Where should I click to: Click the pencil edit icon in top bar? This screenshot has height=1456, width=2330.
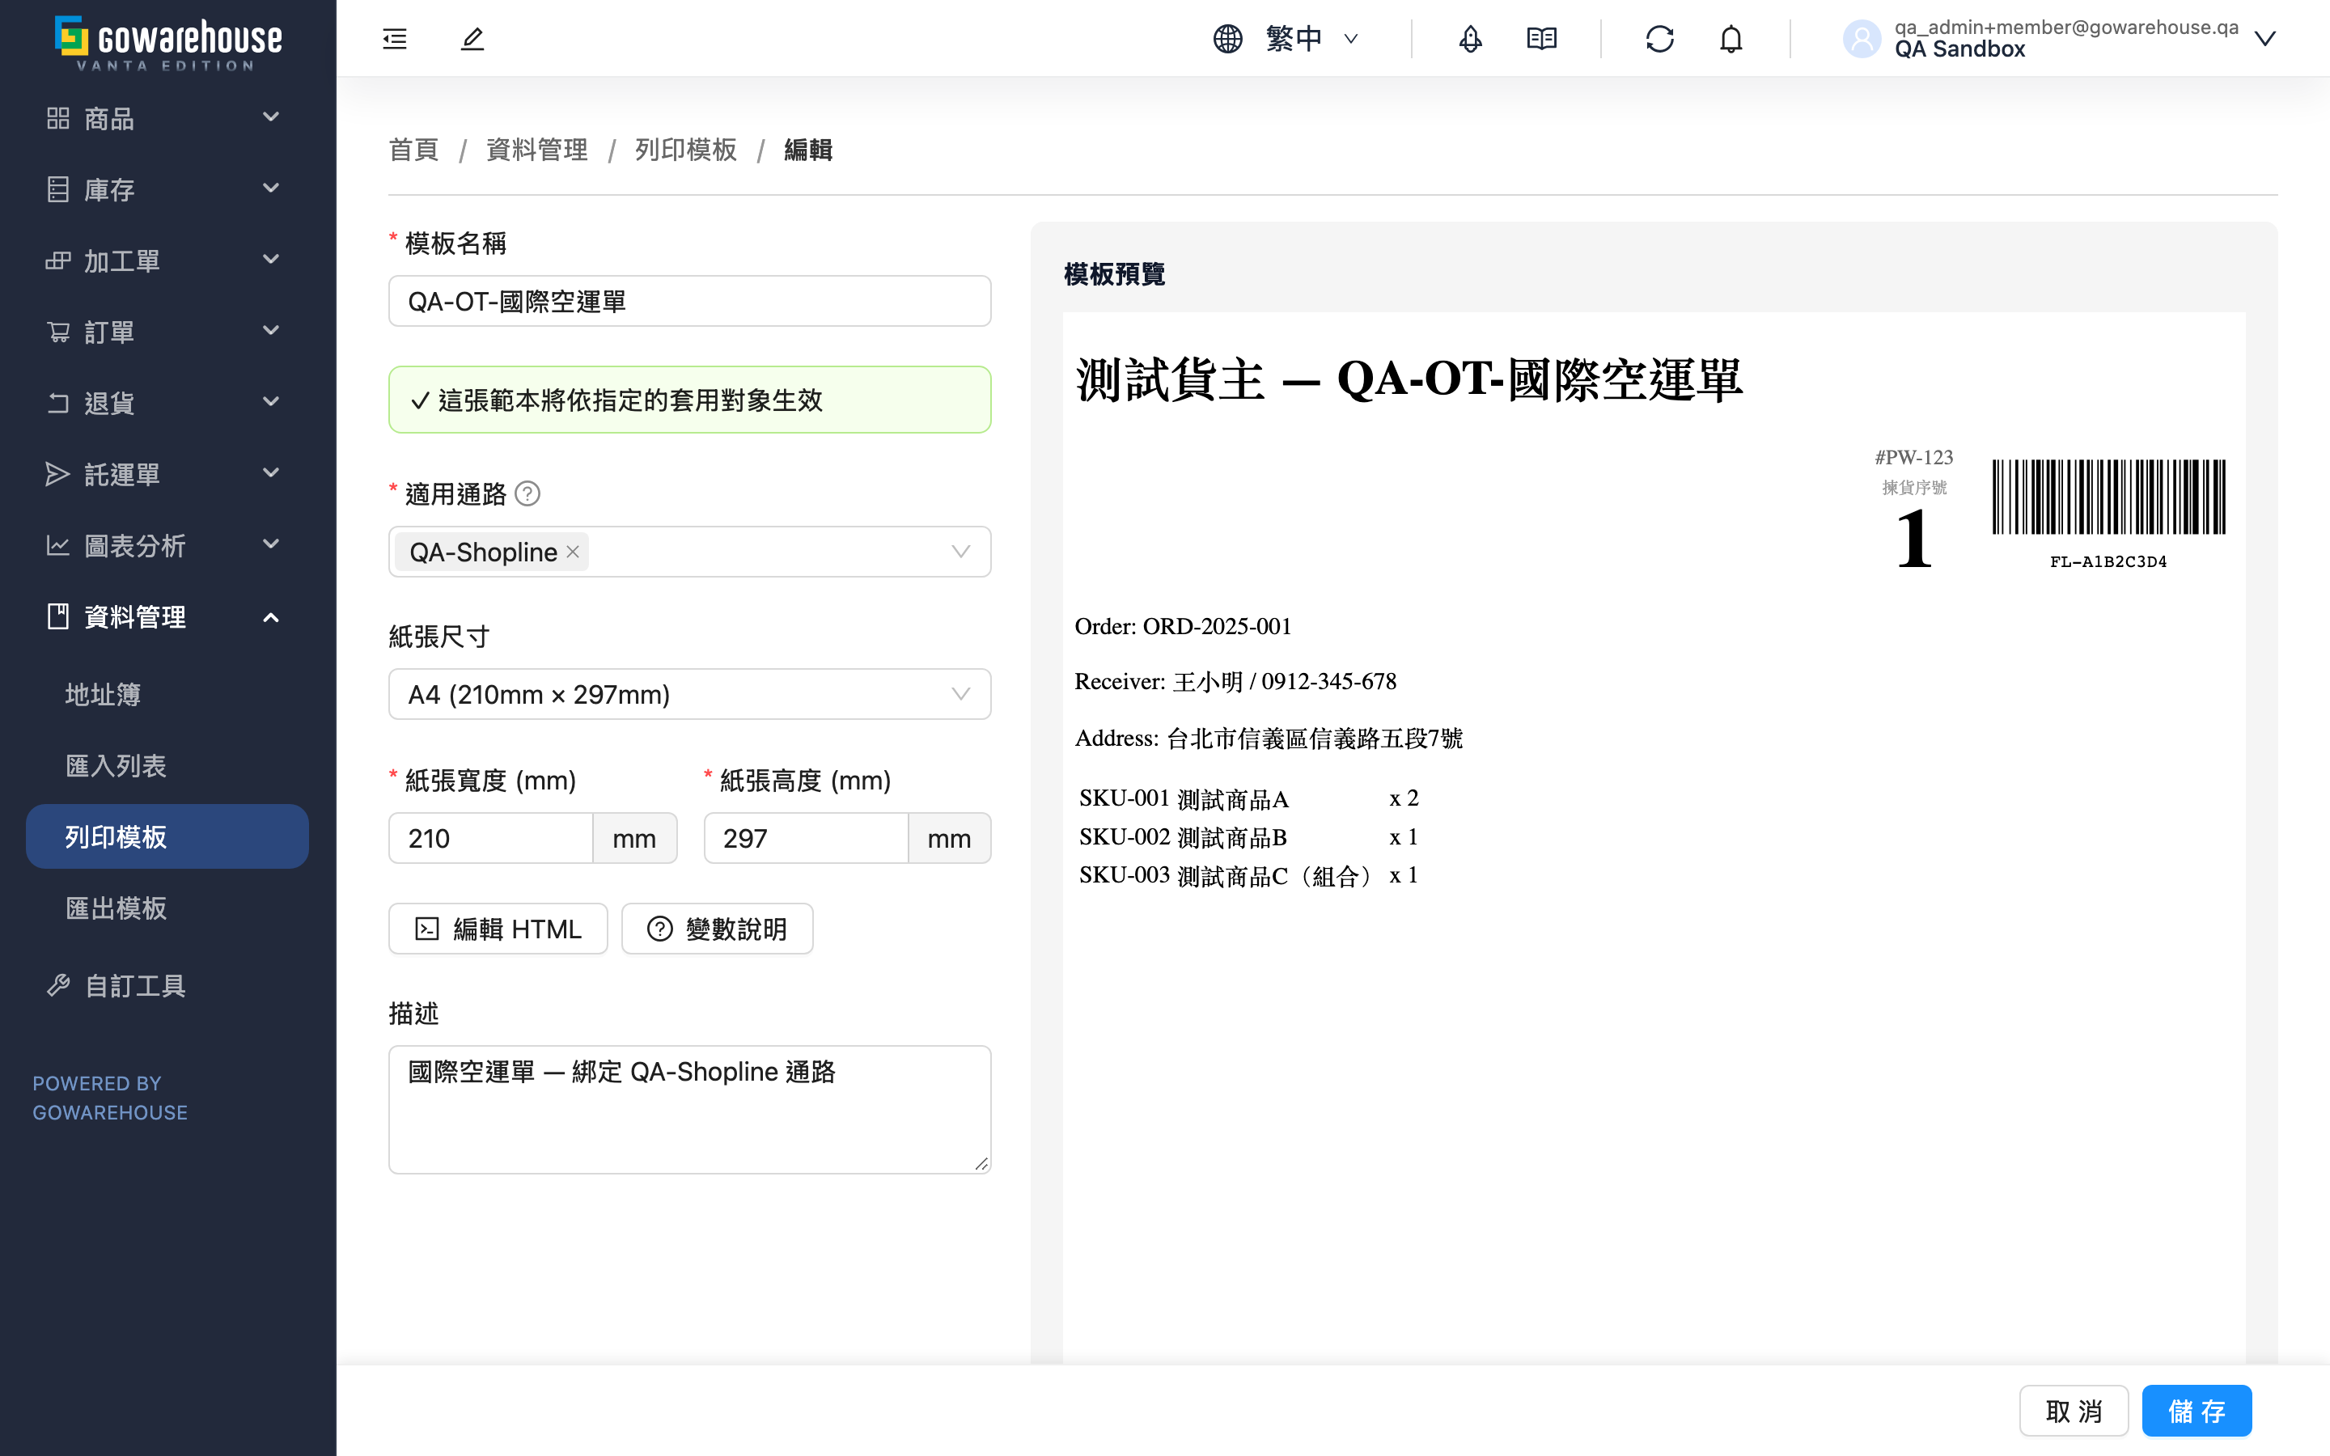pyautogui.click(x=472, y=39)
